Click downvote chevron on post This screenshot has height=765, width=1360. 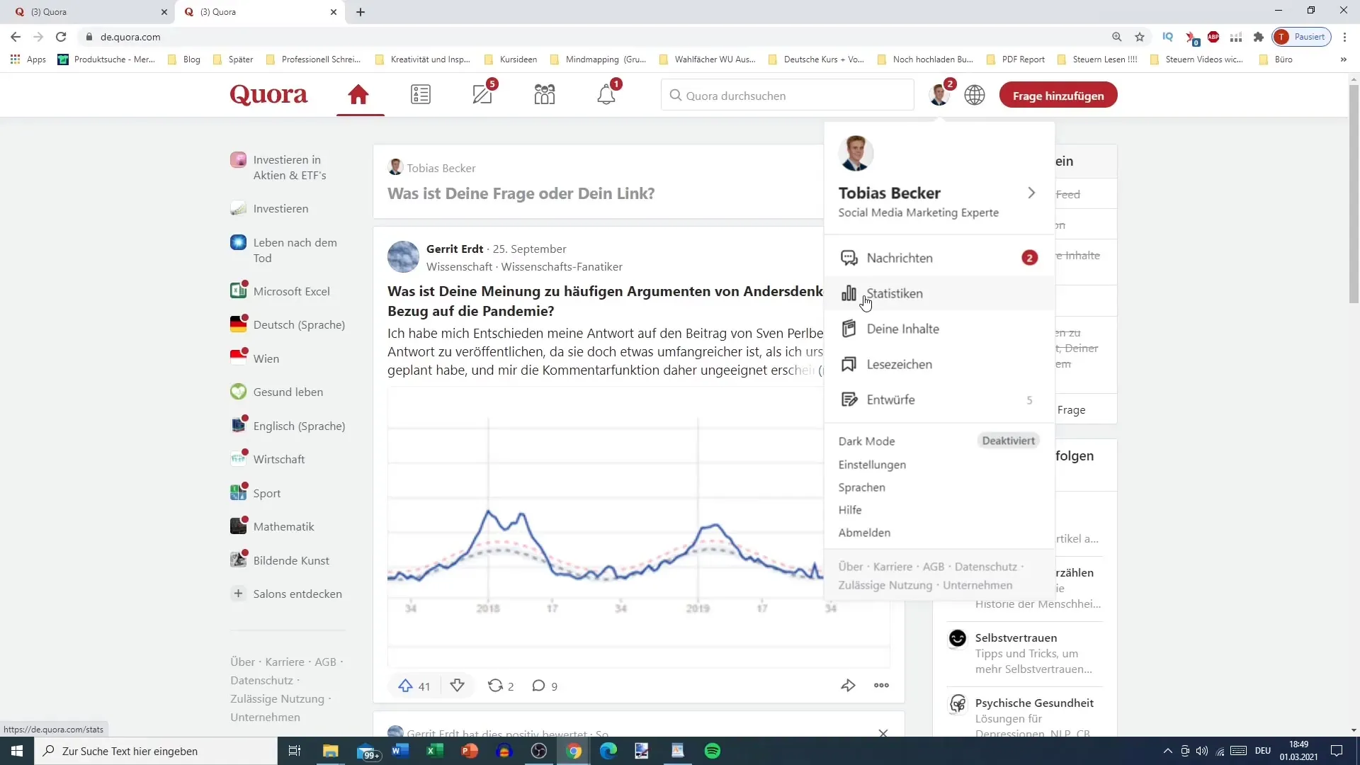[457, 686]
